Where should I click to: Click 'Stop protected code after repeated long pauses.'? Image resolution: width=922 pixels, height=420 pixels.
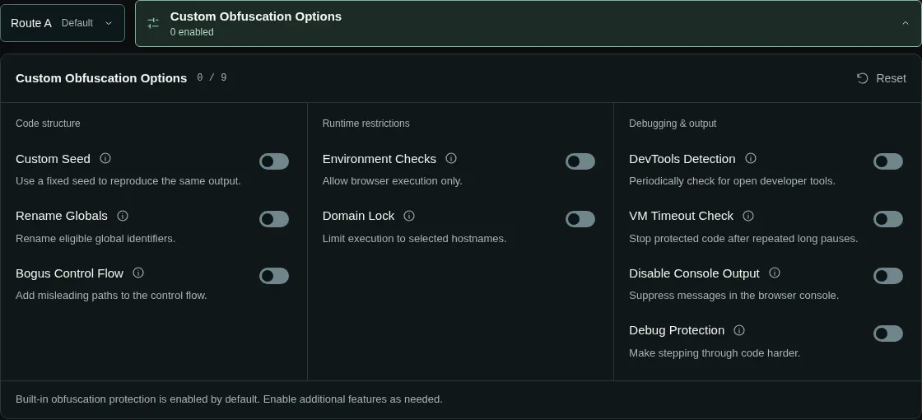point(743,239)
